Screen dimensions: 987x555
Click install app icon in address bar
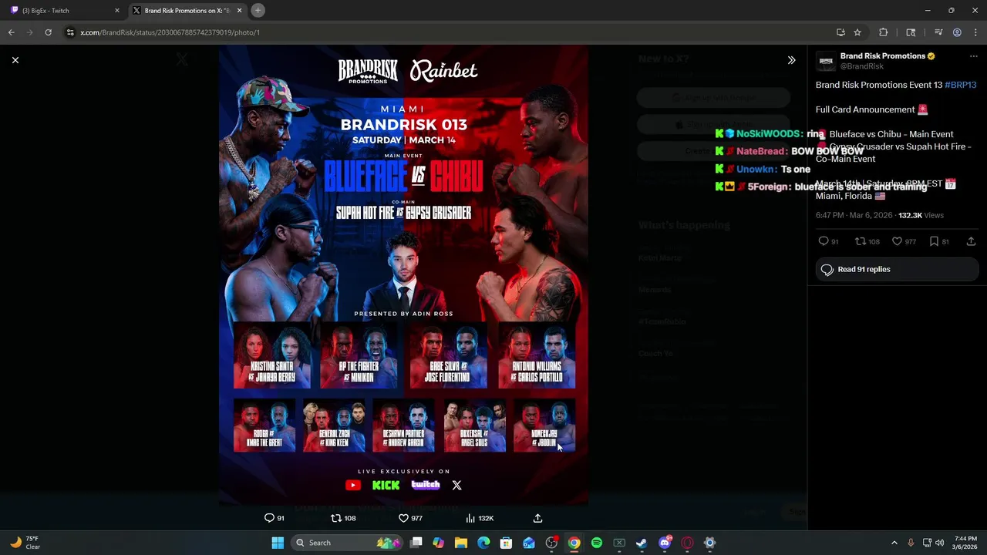pos(840,32)
